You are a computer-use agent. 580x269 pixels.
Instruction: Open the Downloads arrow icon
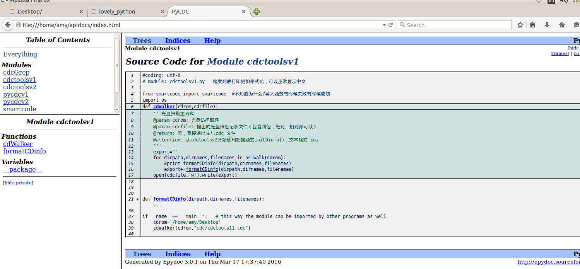point(547,25)
